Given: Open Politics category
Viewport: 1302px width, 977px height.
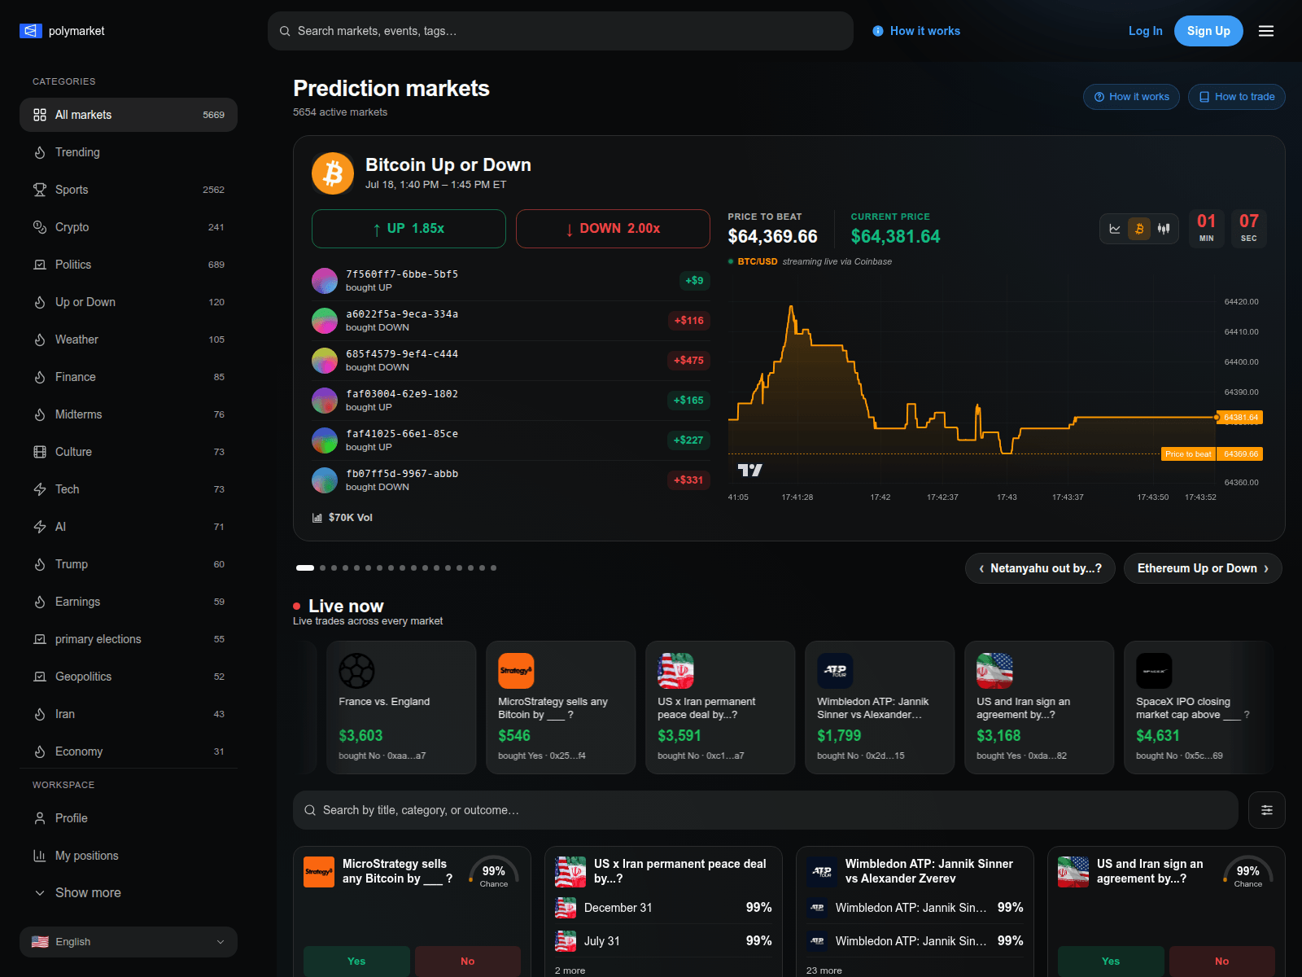Looking at the screenshot, I should [129, 265].
